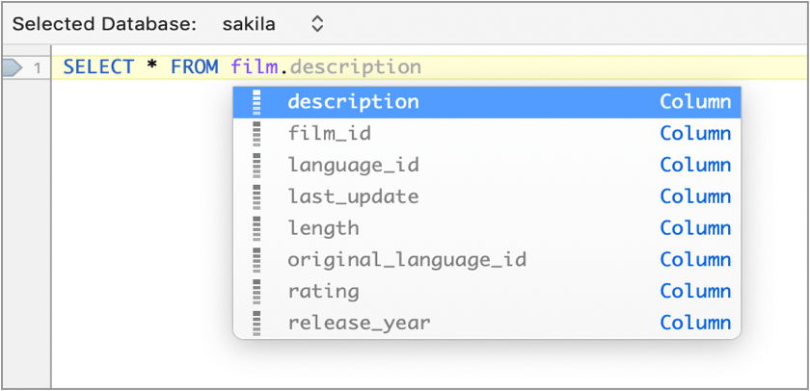Viewport: 810px width, 391px height.
Task: Click the column icon beside last_update
Action: [x=256, y=196]
